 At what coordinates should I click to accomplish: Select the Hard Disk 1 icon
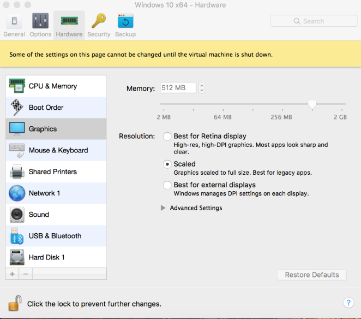pyautogui.click(x=17, y=257)
